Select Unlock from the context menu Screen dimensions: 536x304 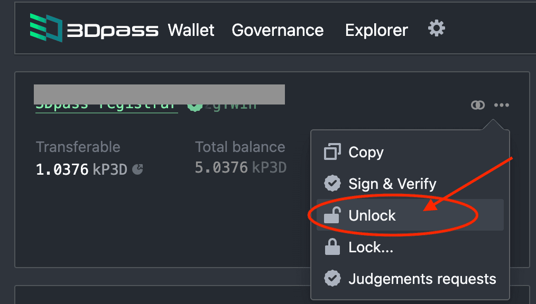pos(372,215)
